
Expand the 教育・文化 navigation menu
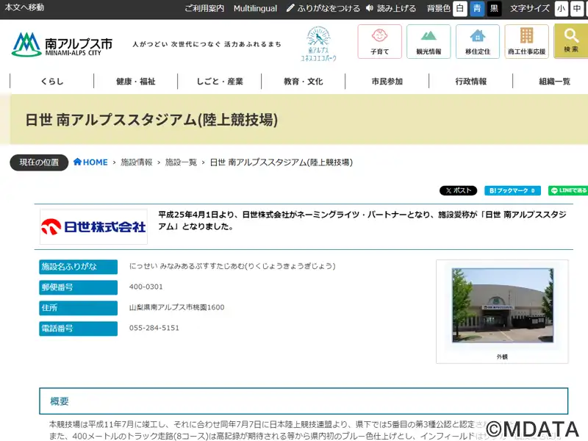pyautogui.click(x=303, y=82)
